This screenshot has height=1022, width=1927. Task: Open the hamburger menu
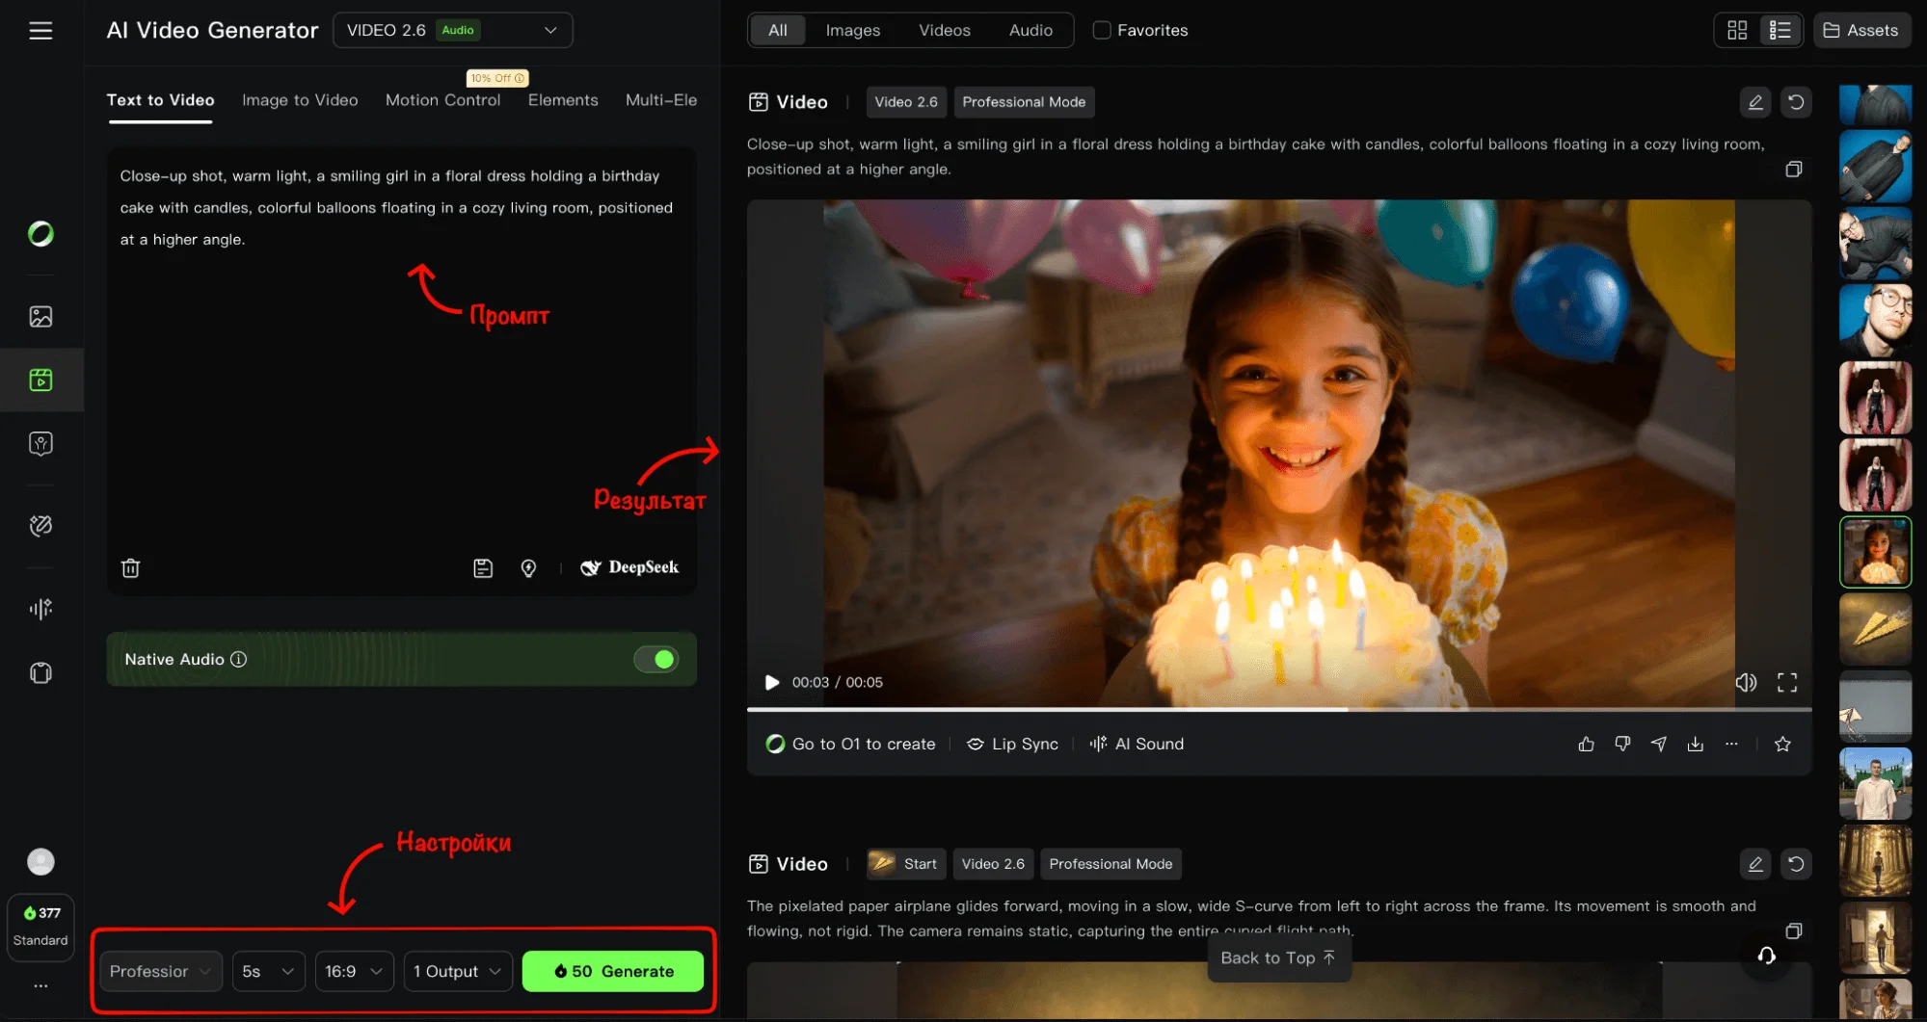(40, 31)
